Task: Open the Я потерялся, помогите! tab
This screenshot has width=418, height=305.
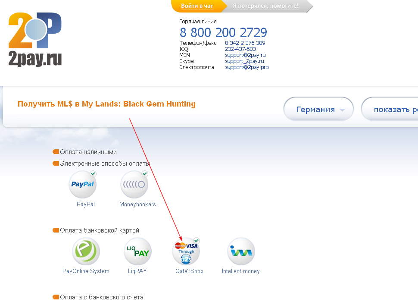Action: pyautogui.click(x=265, y=6)
